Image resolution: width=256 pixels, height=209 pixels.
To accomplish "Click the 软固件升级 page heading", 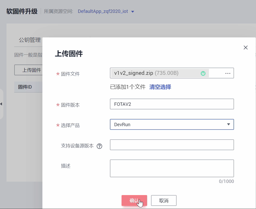I will coord(22,11).
